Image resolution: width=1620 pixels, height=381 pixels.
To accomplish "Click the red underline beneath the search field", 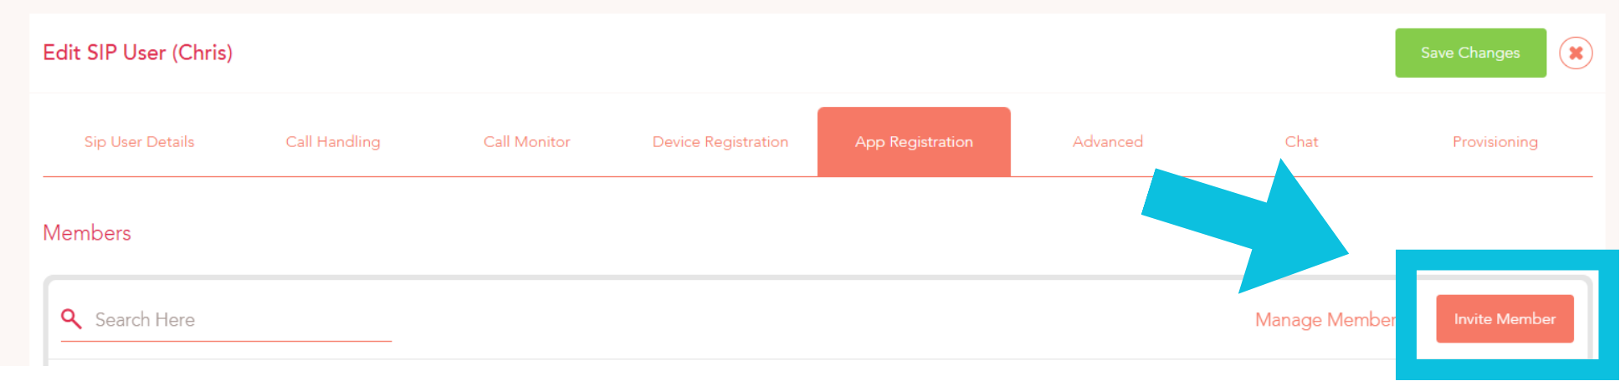I will [x=226, y=341].
